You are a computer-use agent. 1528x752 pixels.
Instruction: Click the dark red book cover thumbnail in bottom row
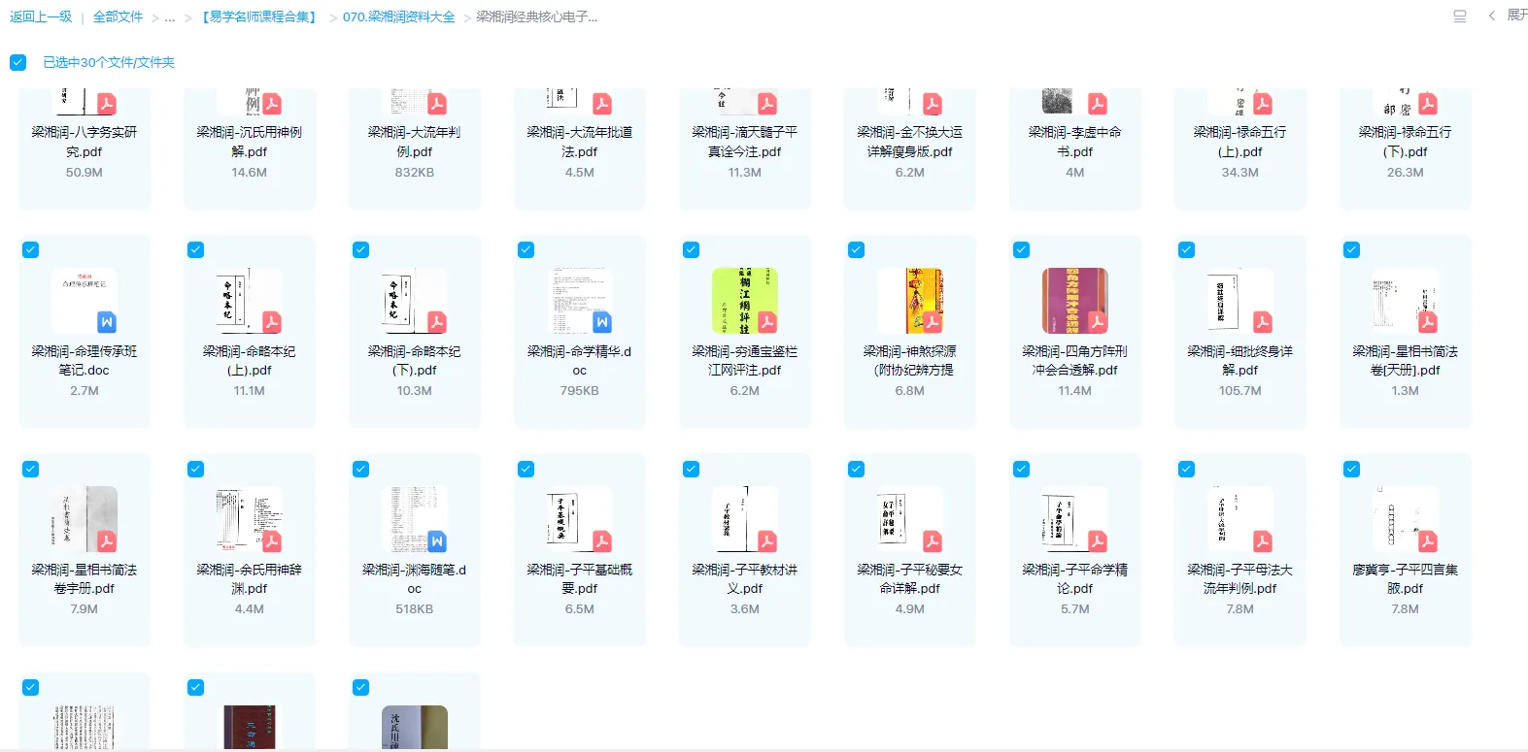(x=250, y=727)
